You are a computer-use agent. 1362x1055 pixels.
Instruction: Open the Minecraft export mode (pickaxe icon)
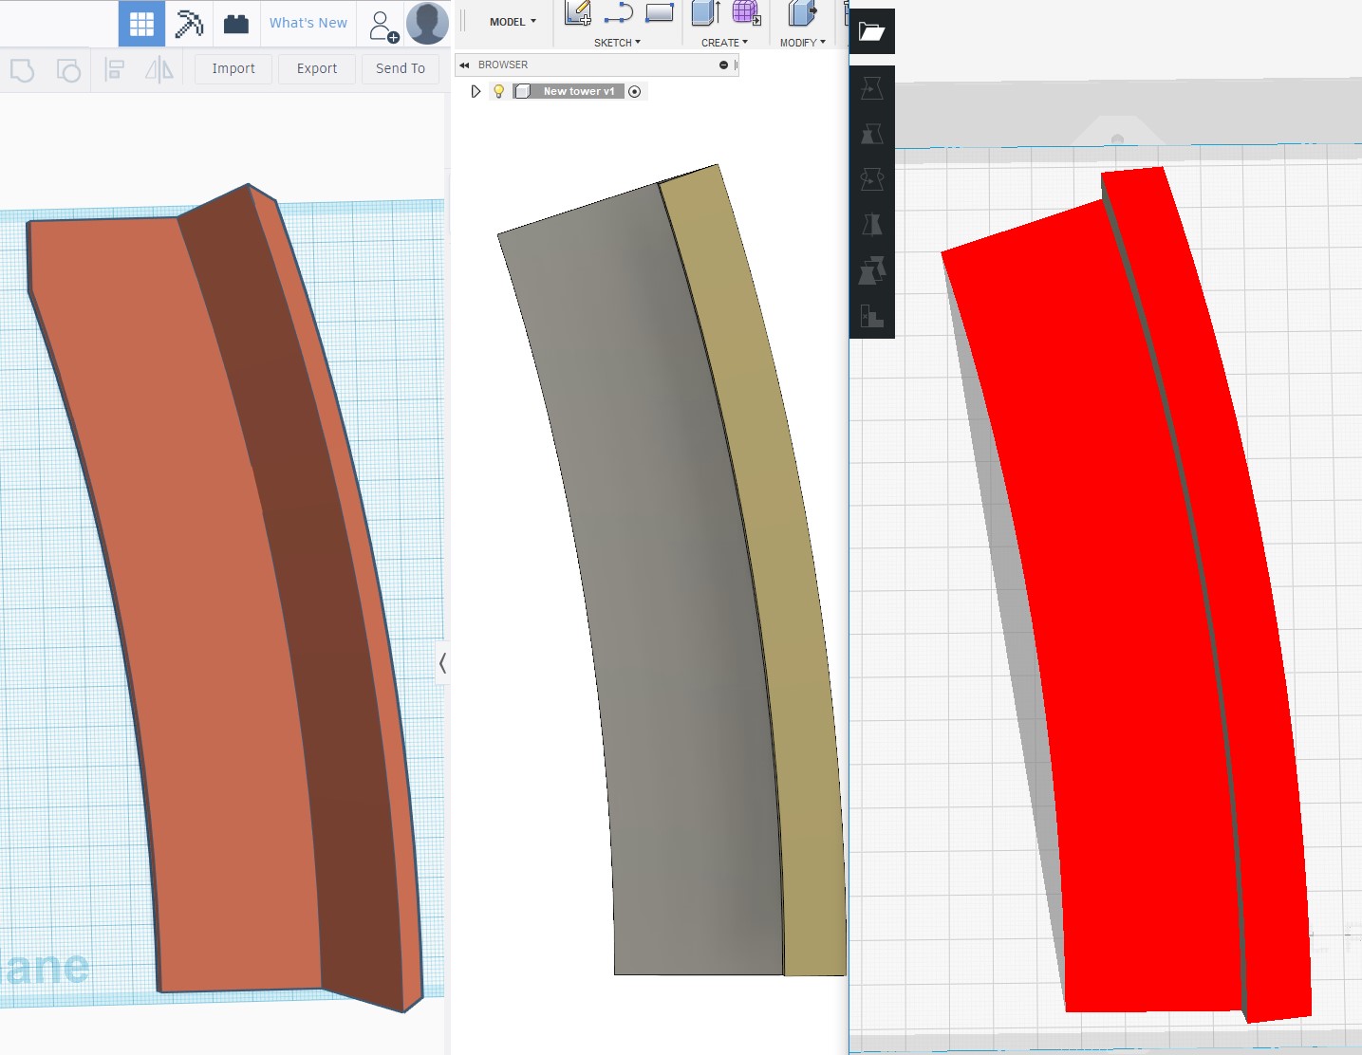tap(189, 23)
